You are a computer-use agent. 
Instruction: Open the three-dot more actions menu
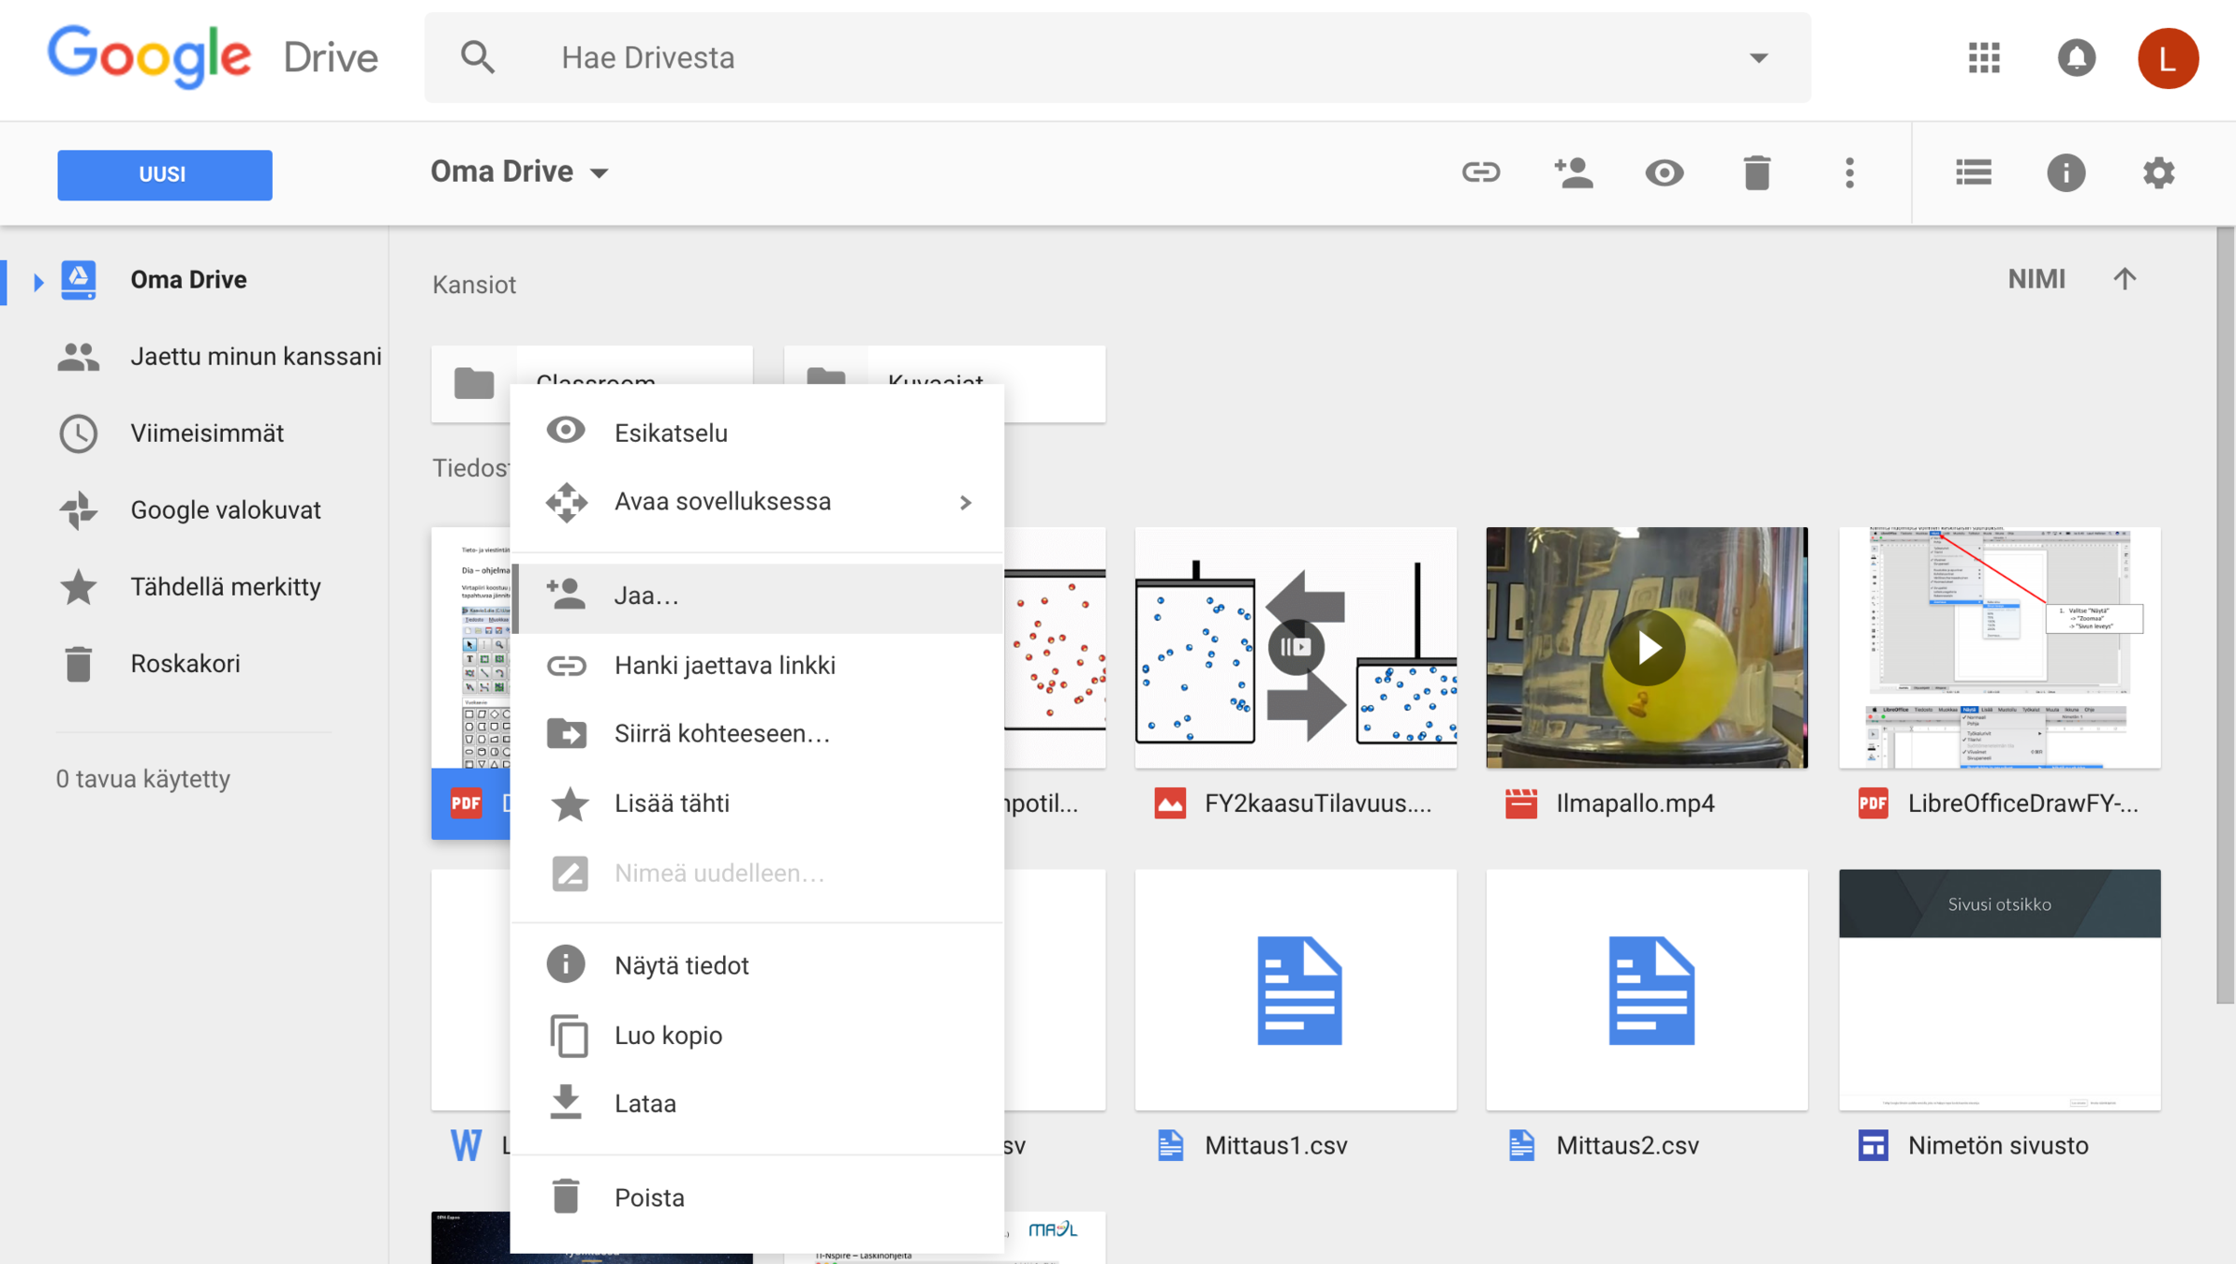(1849, 172)
